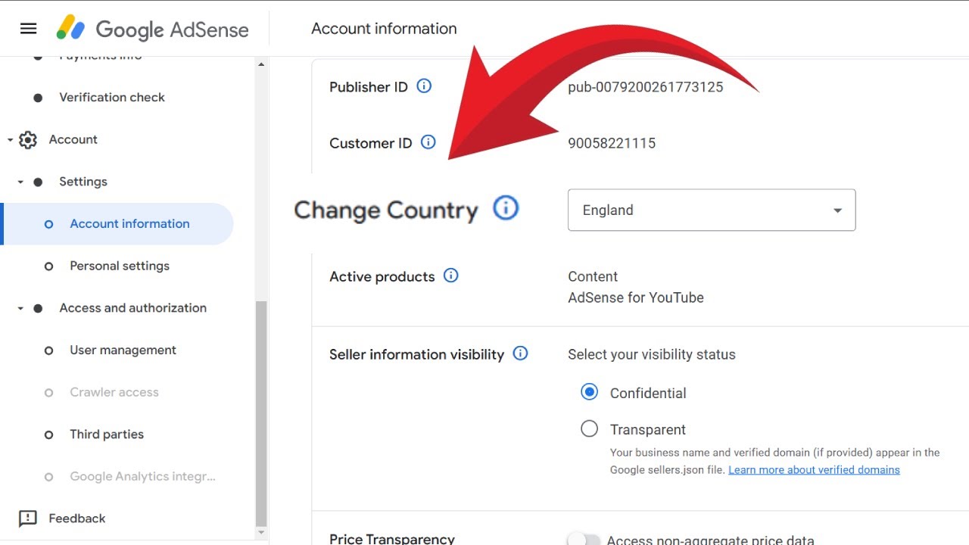Click the Account gear icon

(28, 140)
